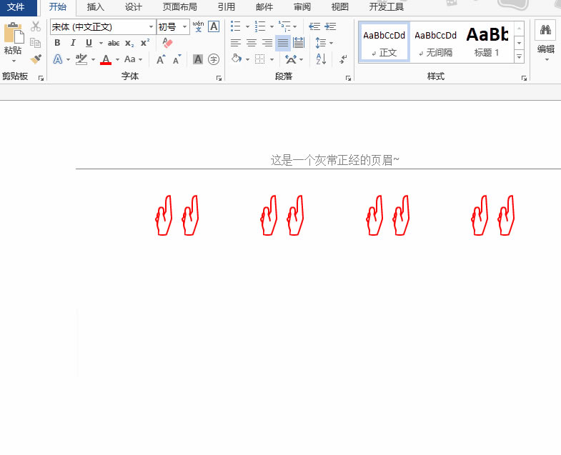Justify paragraph text

pos(283,44)
